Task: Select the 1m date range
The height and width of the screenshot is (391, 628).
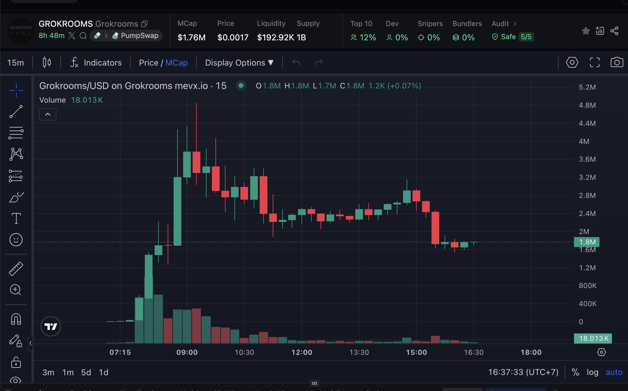Action: pyautogui.click(x=68, y=372)
